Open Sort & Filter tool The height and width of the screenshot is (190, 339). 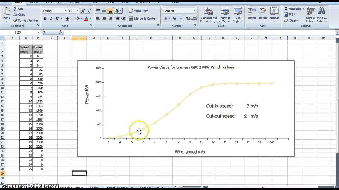[x=310, y=15]
